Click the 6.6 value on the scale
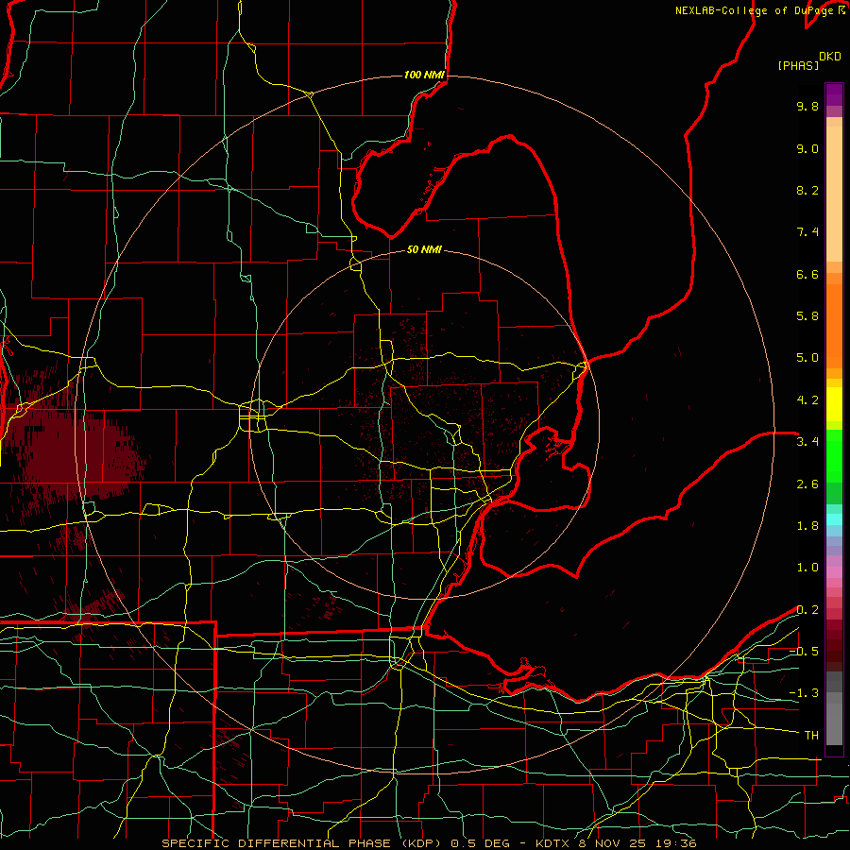This screenshot has width=850, height=850. click(x=807, y=274)
